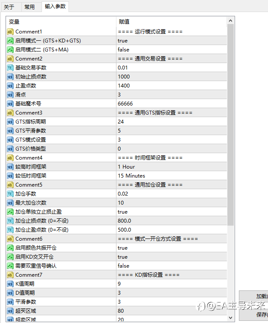This screenshot has width=268, height=323.
Task: Click the double-type icon for 加仓止损点数
Action: tap(10, 221)
